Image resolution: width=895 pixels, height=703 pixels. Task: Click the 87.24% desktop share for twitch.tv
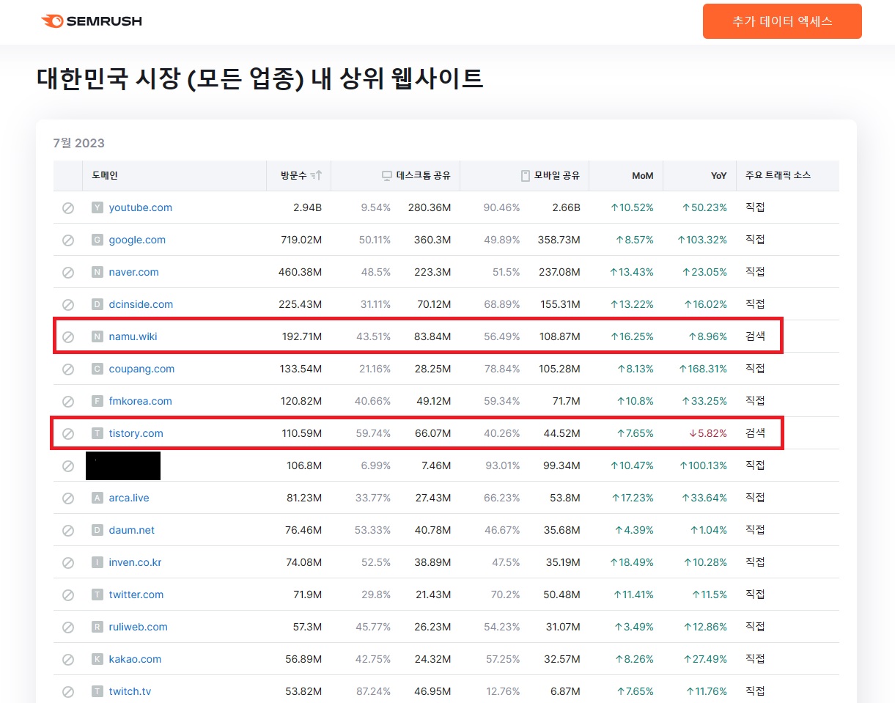coord(374,691)
